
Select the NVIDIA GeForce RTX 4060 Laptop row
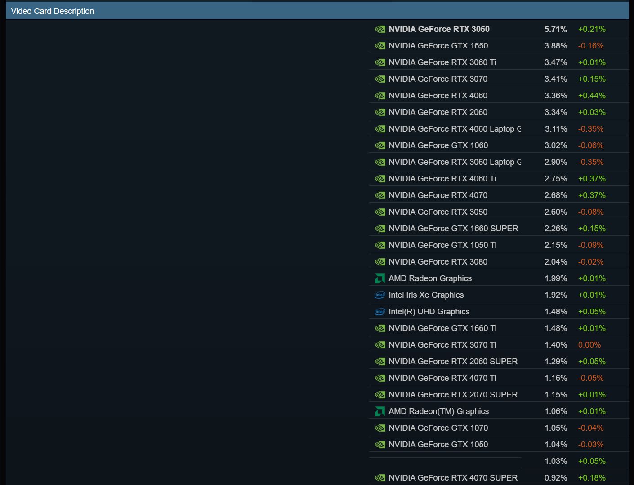499,129
